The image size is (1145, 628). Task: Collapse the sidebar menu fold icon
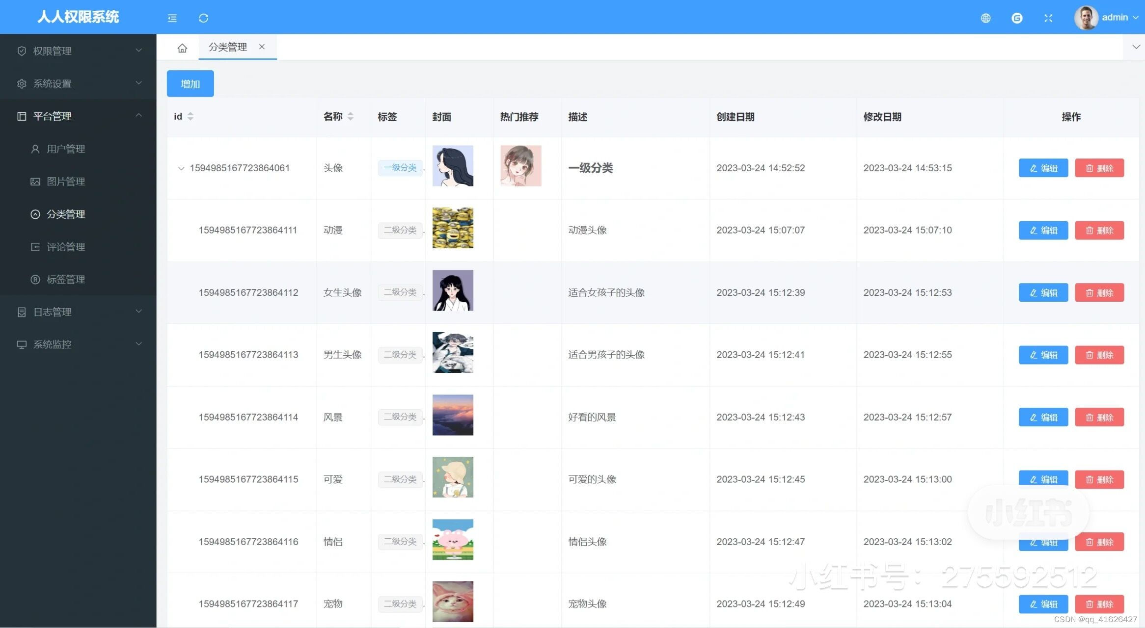coord(172,18)
